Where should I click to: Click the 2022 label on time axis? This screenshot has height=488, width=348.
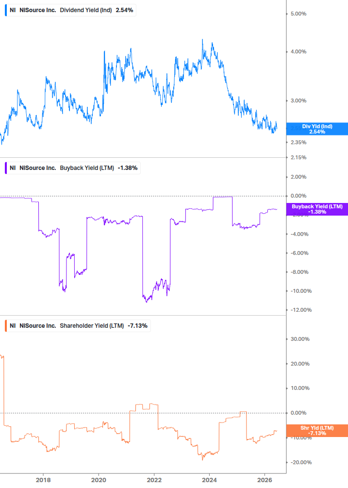(x=154, y=480)
